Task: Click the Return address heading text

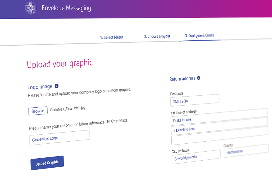Action: pyautogui.click(x=182, y=79)
